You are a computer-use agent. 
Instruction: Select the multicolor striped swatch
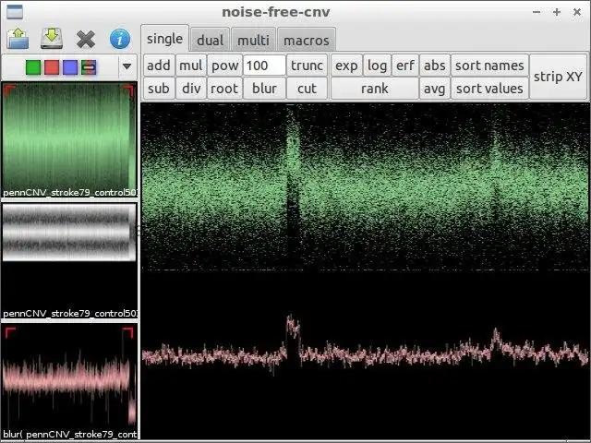[x=89, y=67]
